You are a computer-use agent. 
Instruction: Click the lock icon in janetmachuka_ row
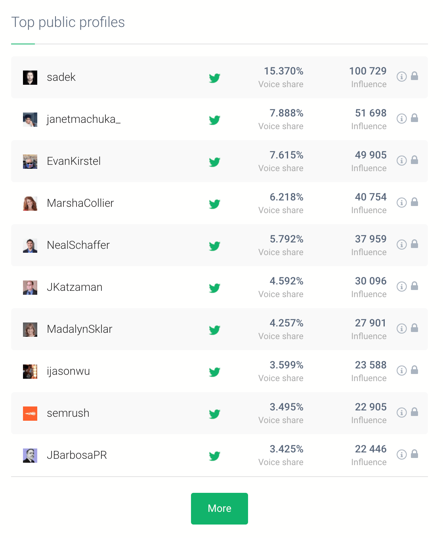(x=414, y=118)
